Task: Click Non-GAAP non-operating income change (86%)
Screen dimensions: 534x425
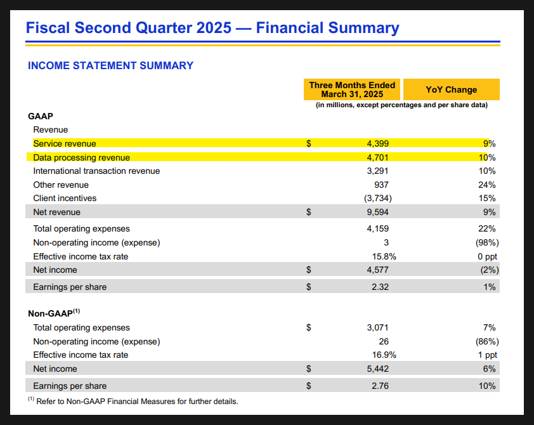Action: tap(487, 341)
